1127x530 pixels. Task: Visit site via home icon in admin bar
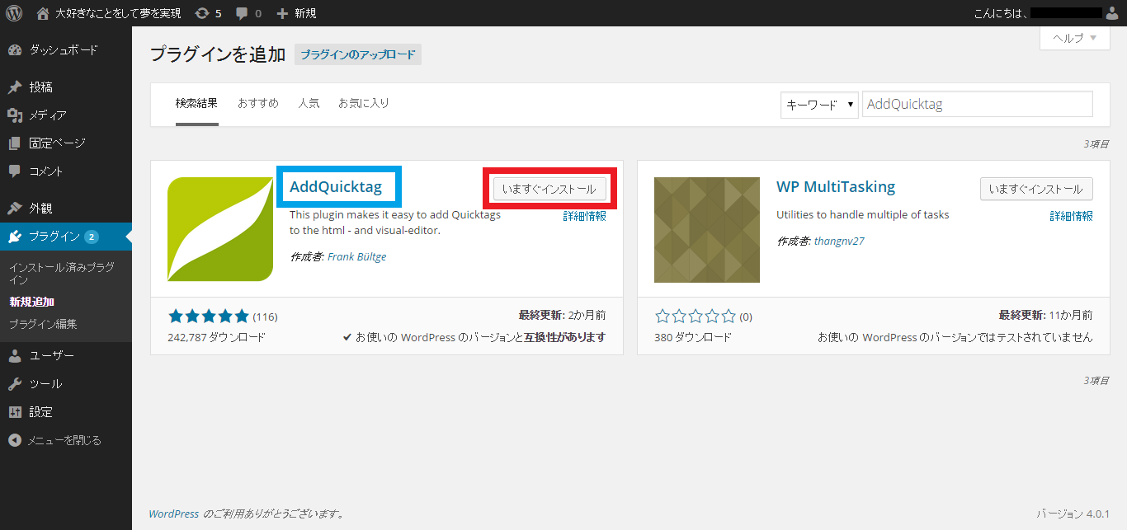click(43, 13)
